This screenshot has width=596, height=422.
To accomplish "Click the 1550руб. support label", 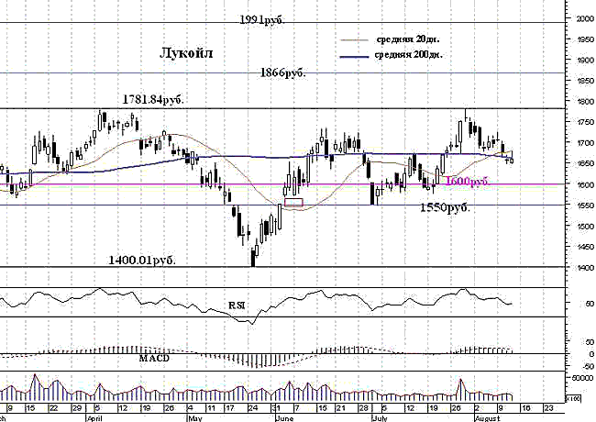I will click(445, 207).
